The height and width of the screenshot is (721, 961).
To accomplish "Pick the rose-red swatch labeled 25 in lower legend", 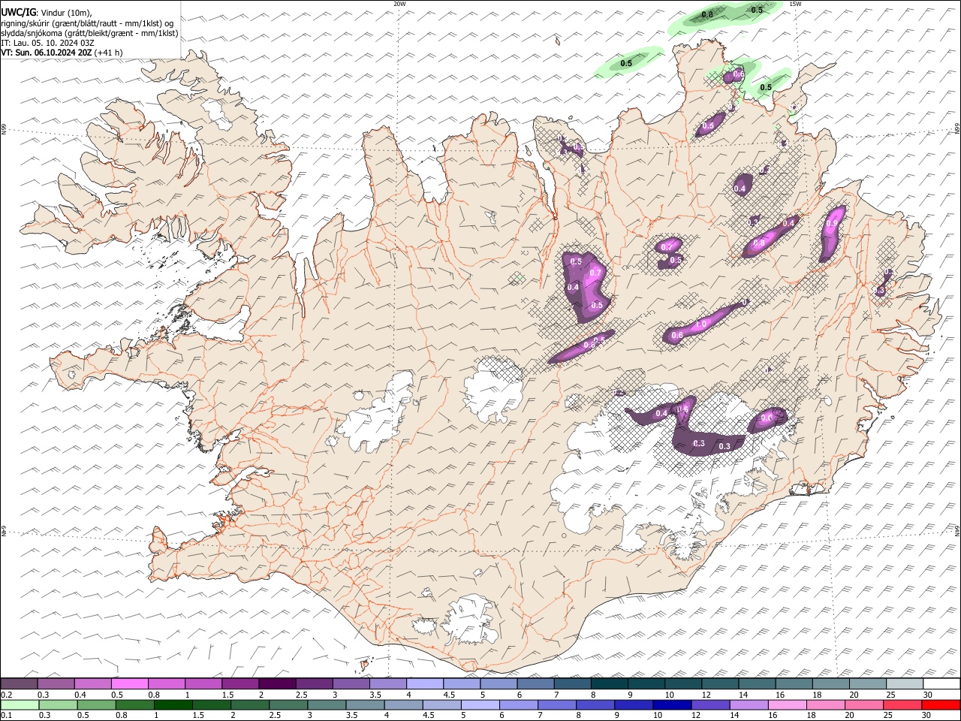I will [903, 705].
